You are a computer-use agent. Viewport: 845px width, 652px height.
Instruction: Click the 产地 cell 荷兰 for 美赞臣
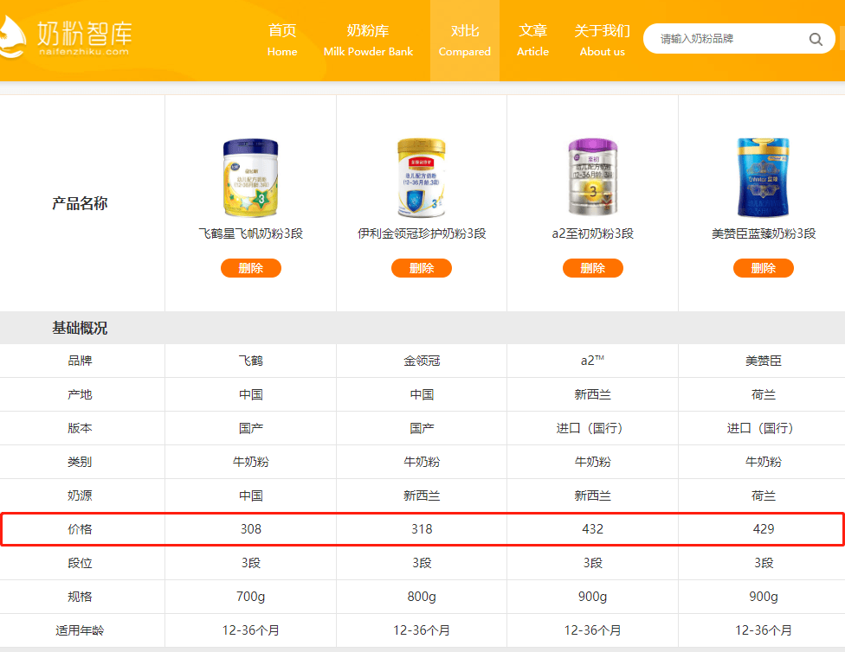[763, 394]
